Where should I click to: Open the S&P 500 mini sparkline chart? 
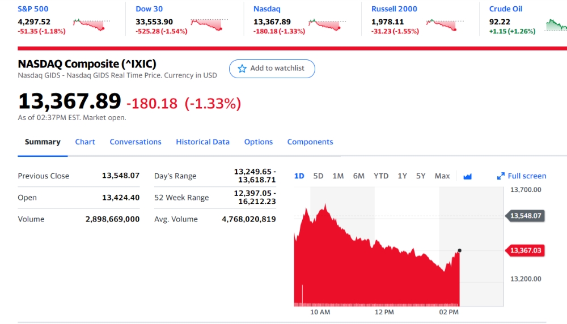tap(92, 25)
